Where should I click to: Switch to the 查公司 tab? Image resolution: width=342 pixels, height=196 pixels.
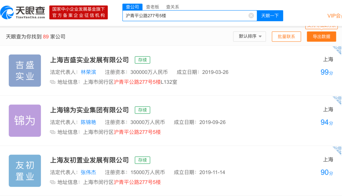pyautogui.click(x=132, y=7)
